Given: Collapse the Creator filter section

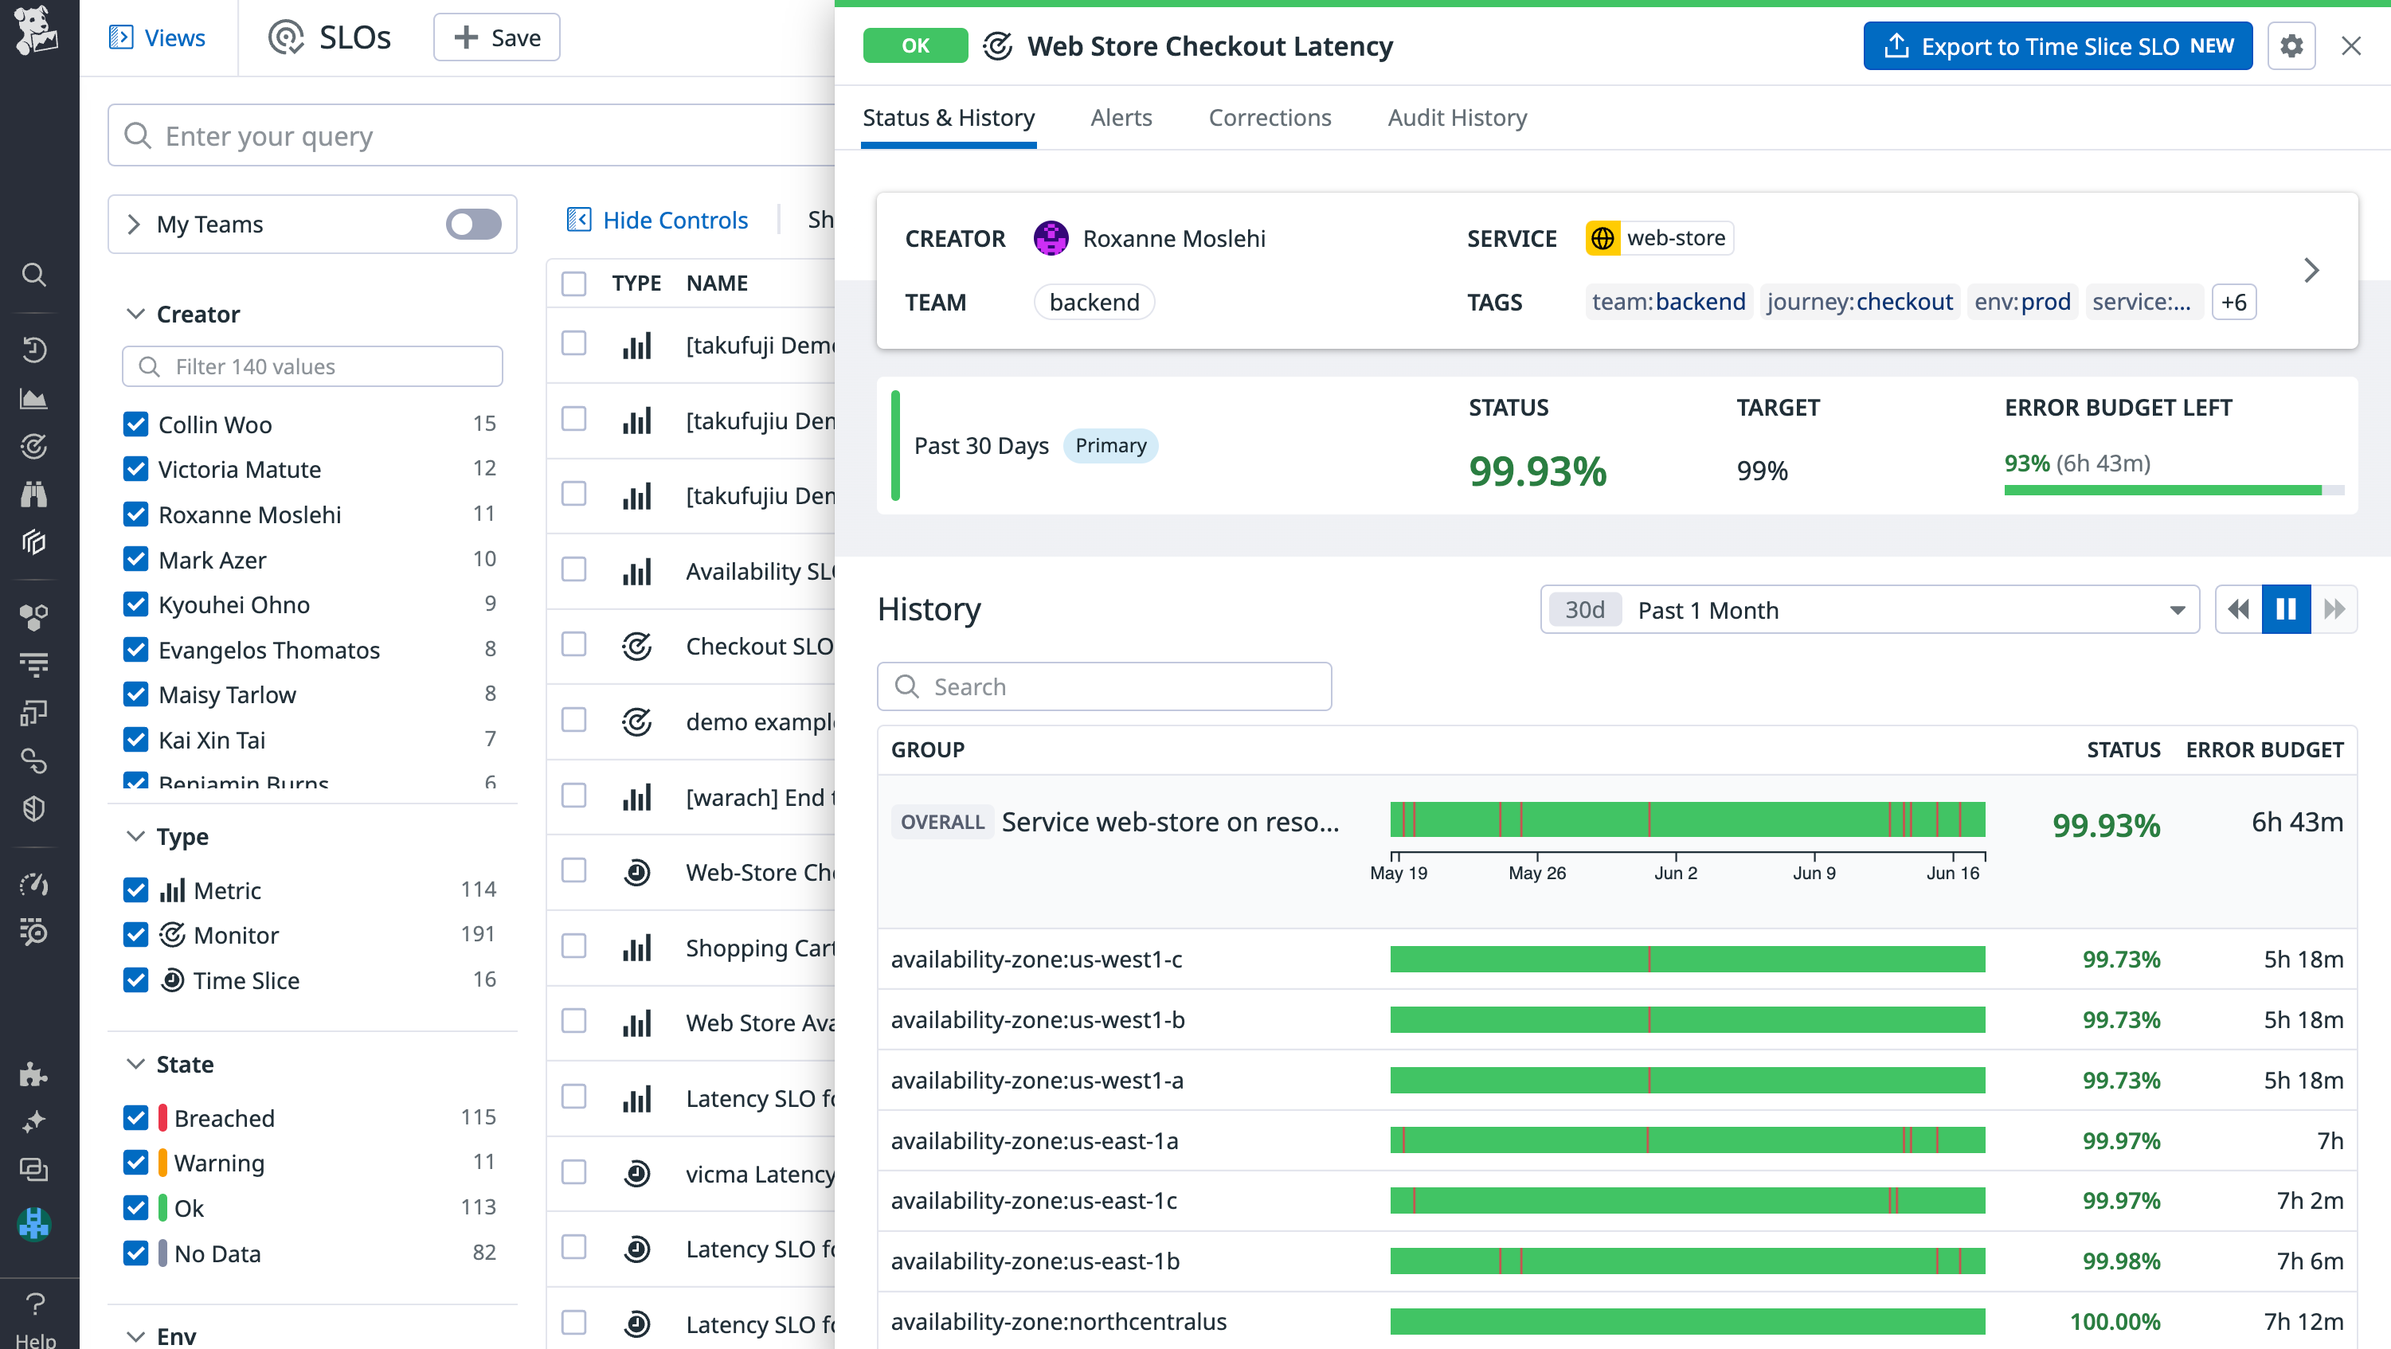Looking at the screenshot, I should point(135,314).
